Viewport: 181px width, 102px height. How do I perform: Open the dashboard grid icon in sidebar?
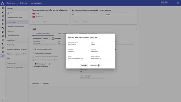coord(3,8)
